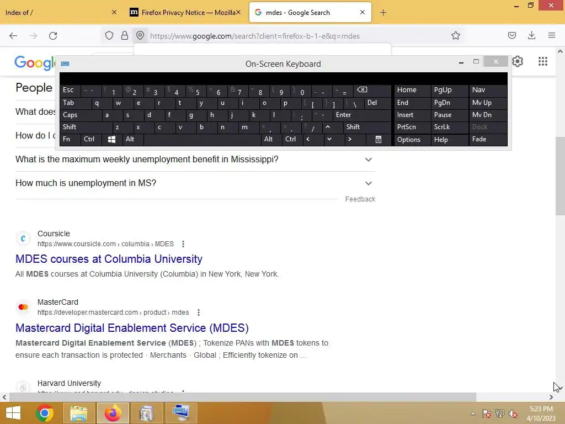Click the Nav key on keyboard
Viewport: 565px width, 424px height.
(x=488, y=90)
